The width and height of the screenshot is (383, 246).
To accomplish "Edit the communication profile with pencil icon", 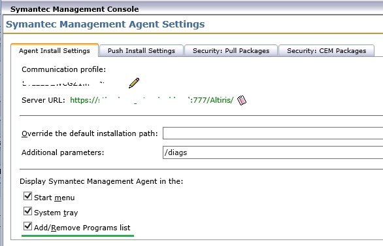I will click(134, 83).
